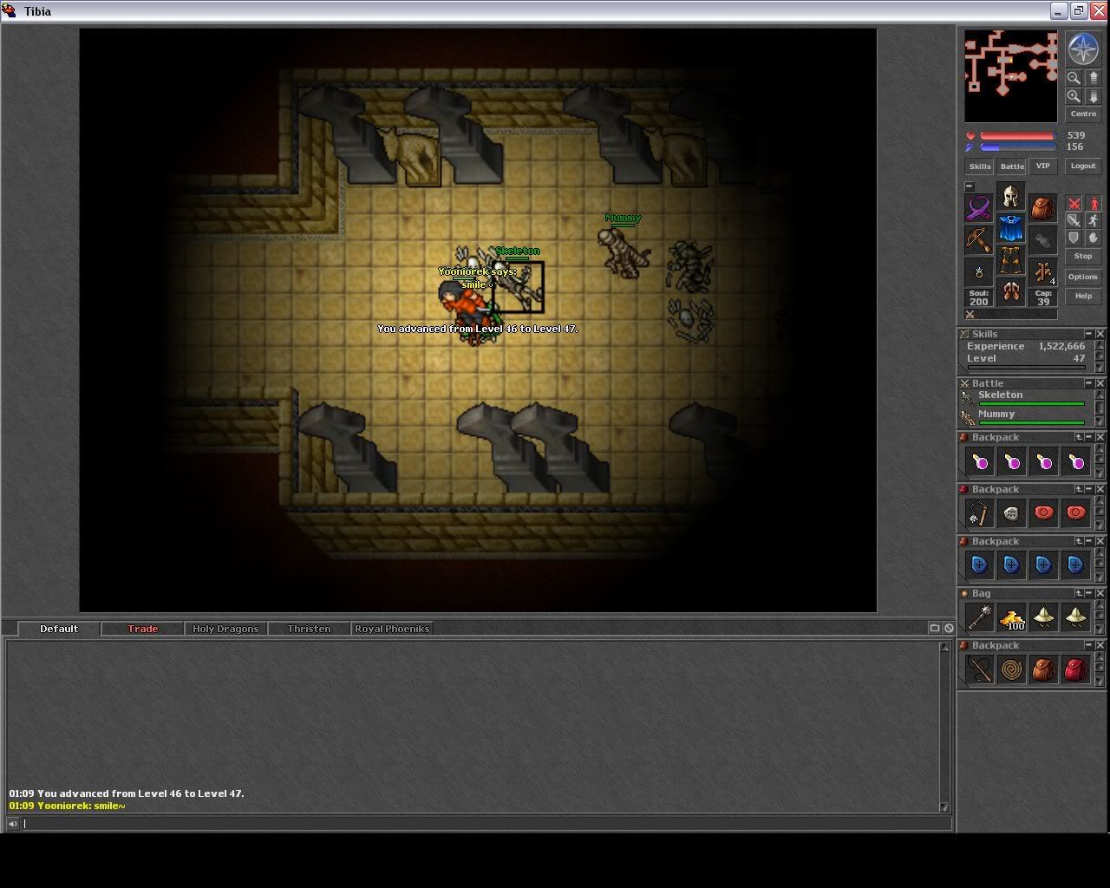
Task: Minimize the Bag container
Action: (1088, 593)
